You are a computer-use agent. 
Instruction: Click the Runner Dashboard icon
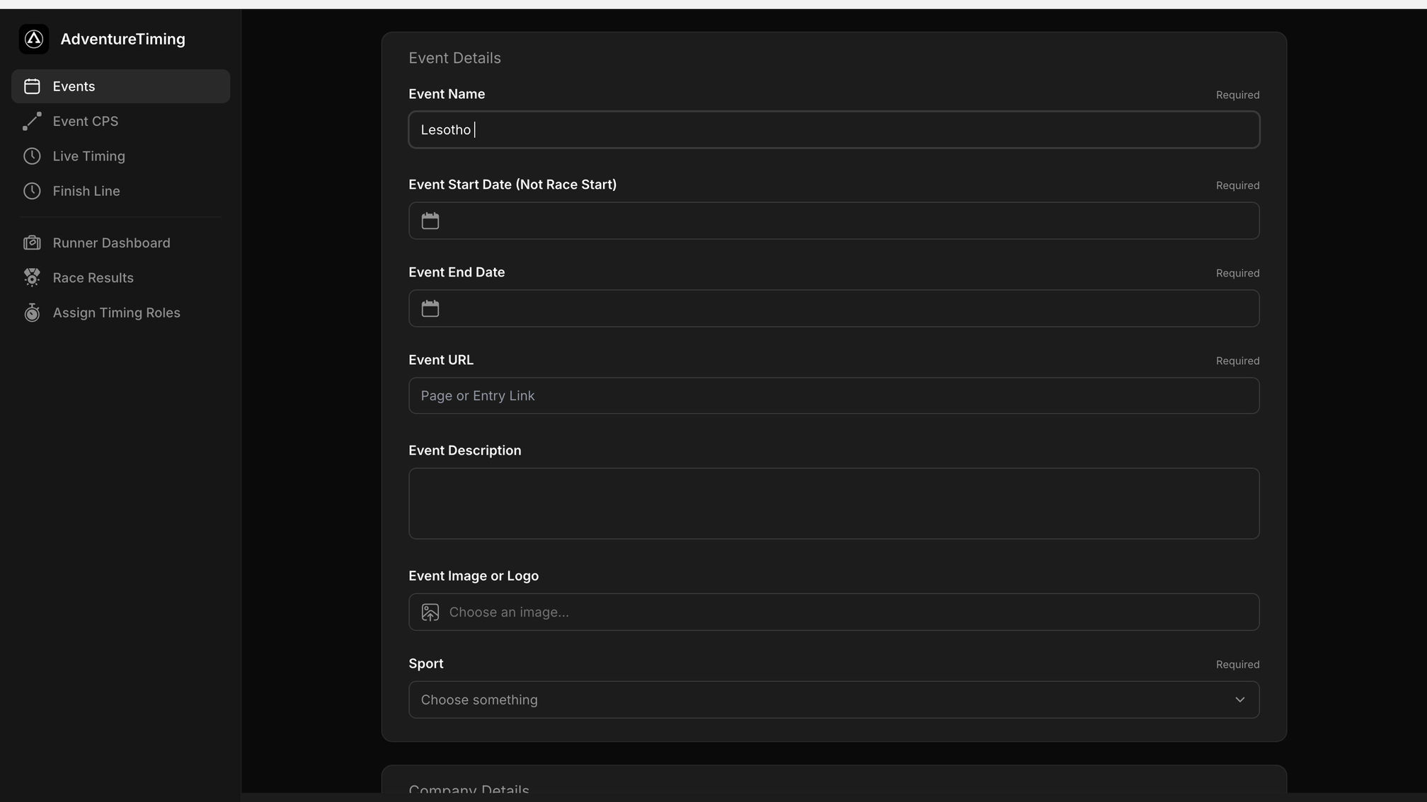[x=32, y=243]
